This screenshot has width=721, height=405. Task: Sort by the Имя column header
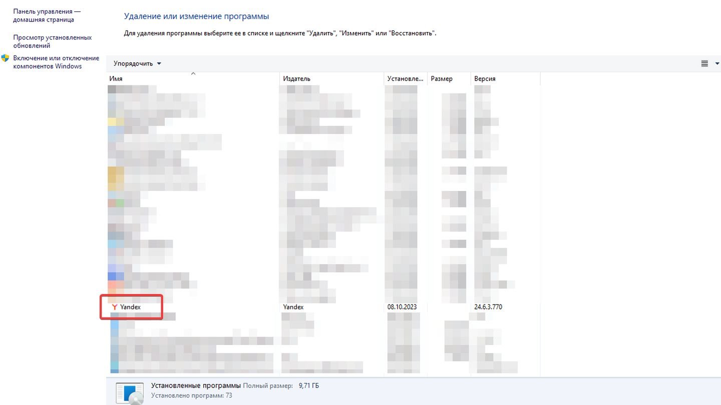tap(193, 79)
